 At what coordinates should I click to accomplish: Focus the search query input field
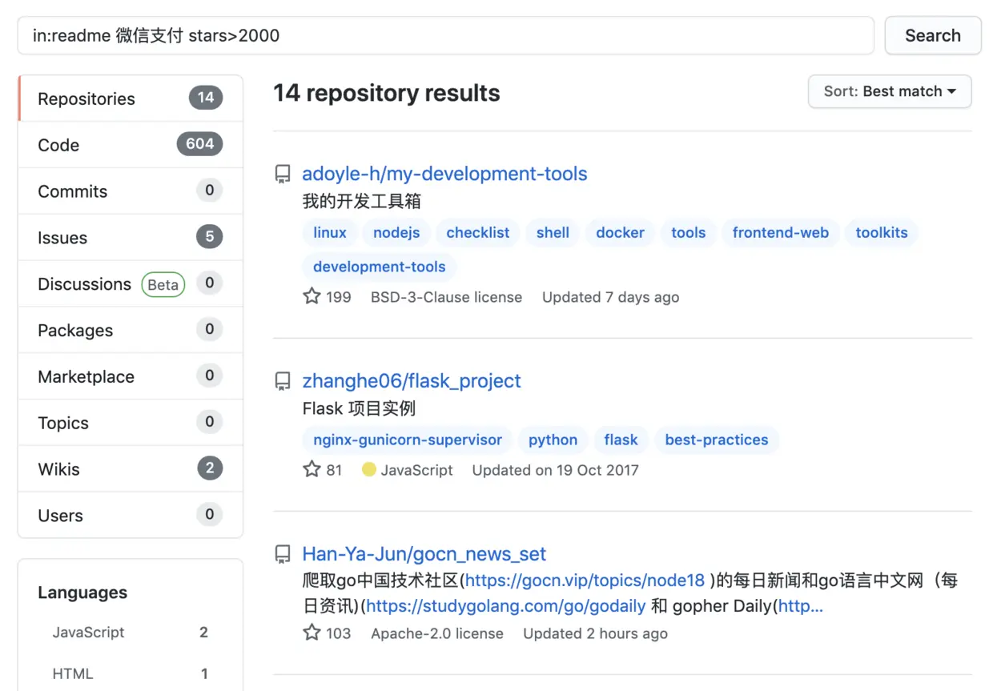click(446, 36)
